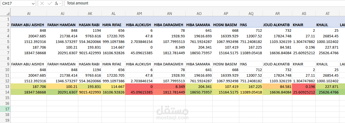
Task: Select column AO header
Action: [199, 13]
